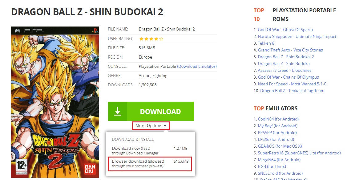Click the green DOWNLOAD button
Screen dimensions: 351x180
click(x=151, y=111)
